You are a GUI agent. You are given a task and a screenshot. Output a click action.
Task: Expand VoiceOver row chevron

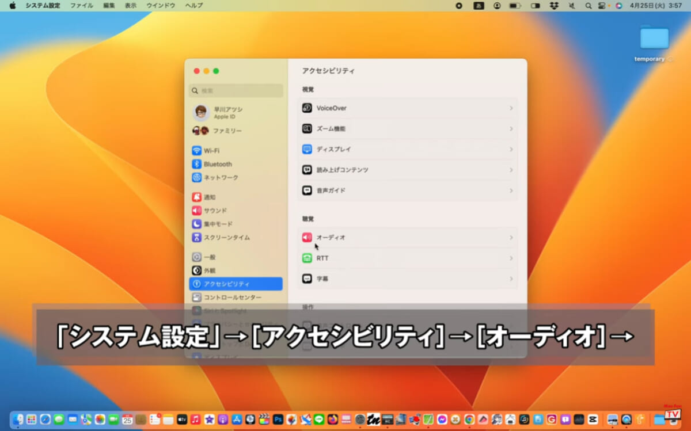pyautogui.click(x=511, y=108)
